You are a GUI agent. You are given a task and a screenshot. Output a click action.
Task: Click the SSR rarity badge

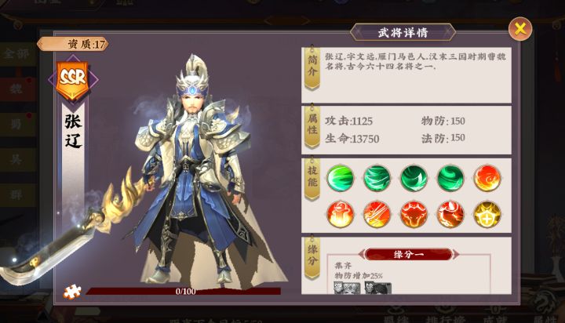coord(73,80)
